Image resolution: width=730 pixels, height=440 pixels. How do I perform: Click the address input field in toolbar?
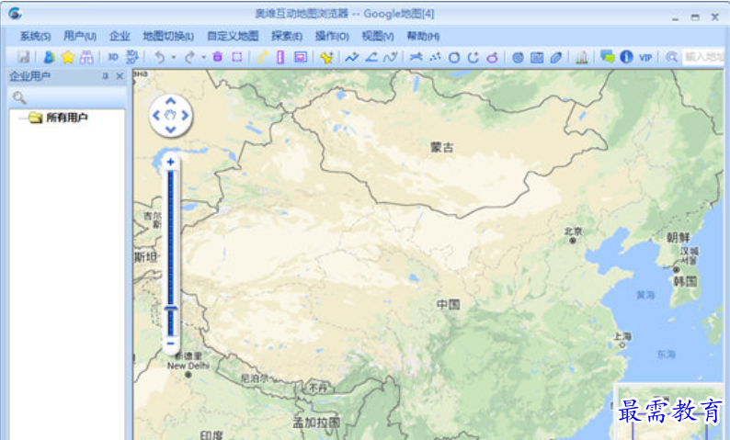pyautogui.click(x=703, y=57)
